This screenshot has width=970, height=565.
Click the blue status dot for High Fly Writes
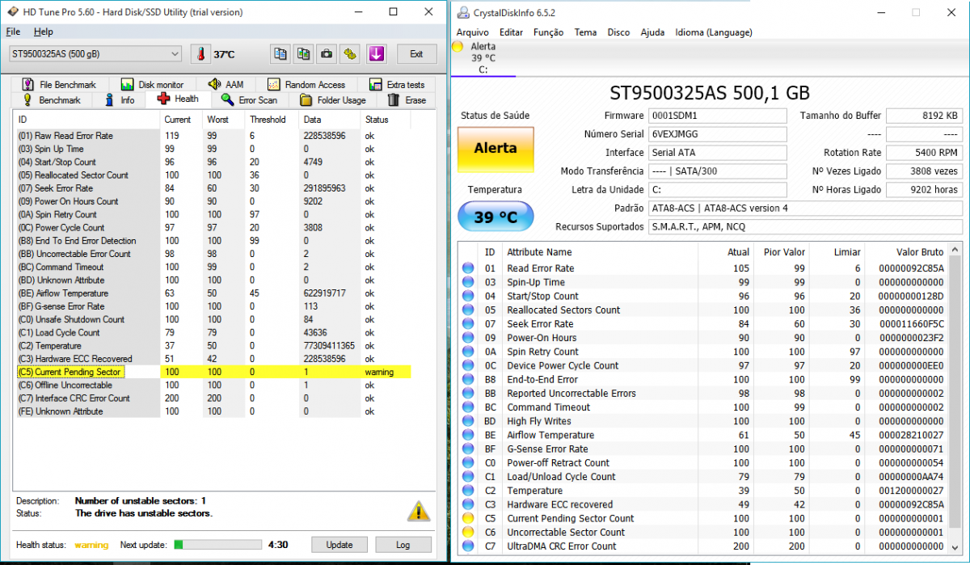tap(468, 421)
